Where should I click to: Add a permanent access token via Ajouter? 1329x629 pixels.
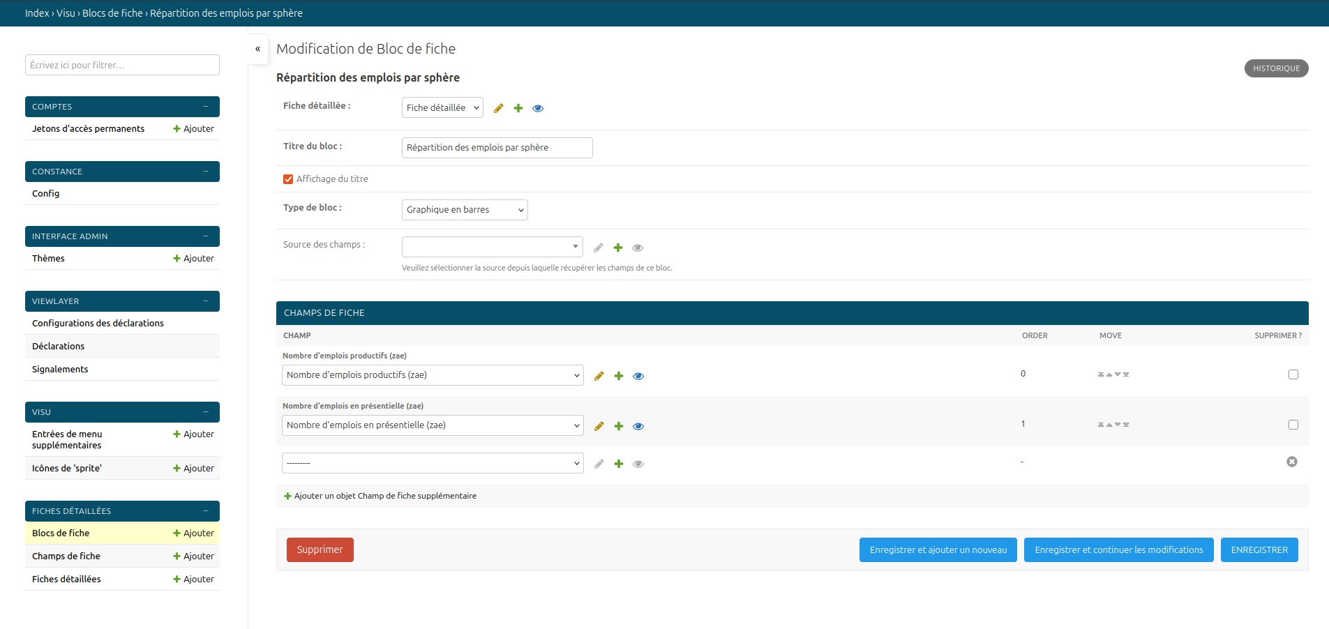click(193, 129)
